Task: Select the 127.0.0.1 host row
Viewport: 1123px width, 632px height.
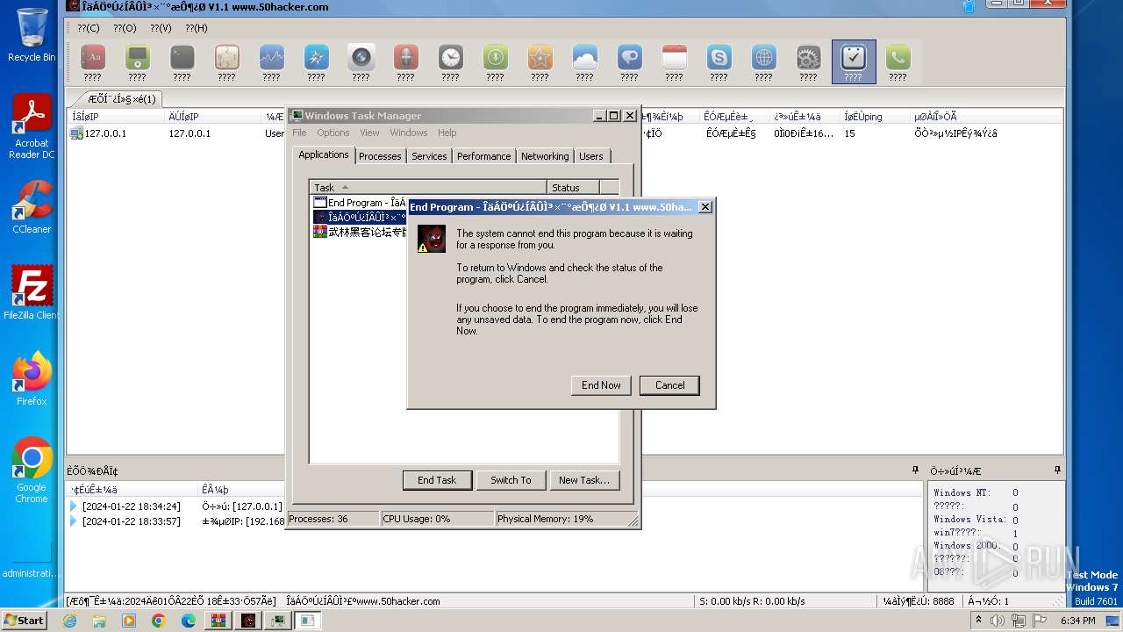Action: [x=177, y=133]
